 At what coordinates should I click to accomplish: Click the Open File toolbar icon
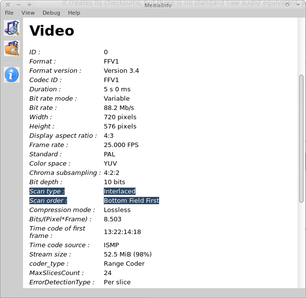pyautogui.click(x=12, y=28)
